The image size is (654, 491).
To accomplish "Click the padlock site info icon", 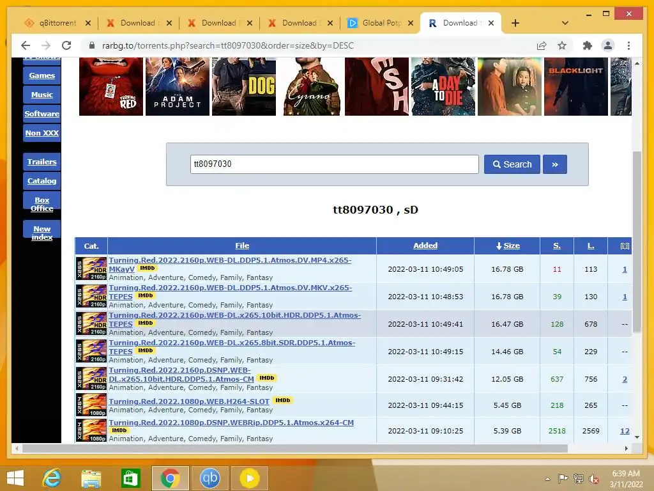I will tap(92, 45).
